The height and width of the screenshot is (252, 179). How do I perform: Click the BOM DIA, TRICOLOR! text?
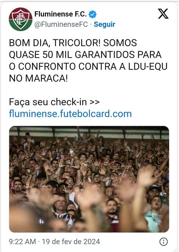[x=55, y=43]
